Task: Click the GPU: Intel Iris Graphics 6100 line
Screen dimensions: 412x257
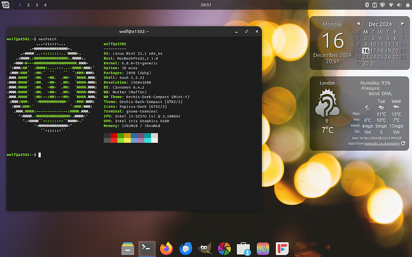Action: pos(136,121)
